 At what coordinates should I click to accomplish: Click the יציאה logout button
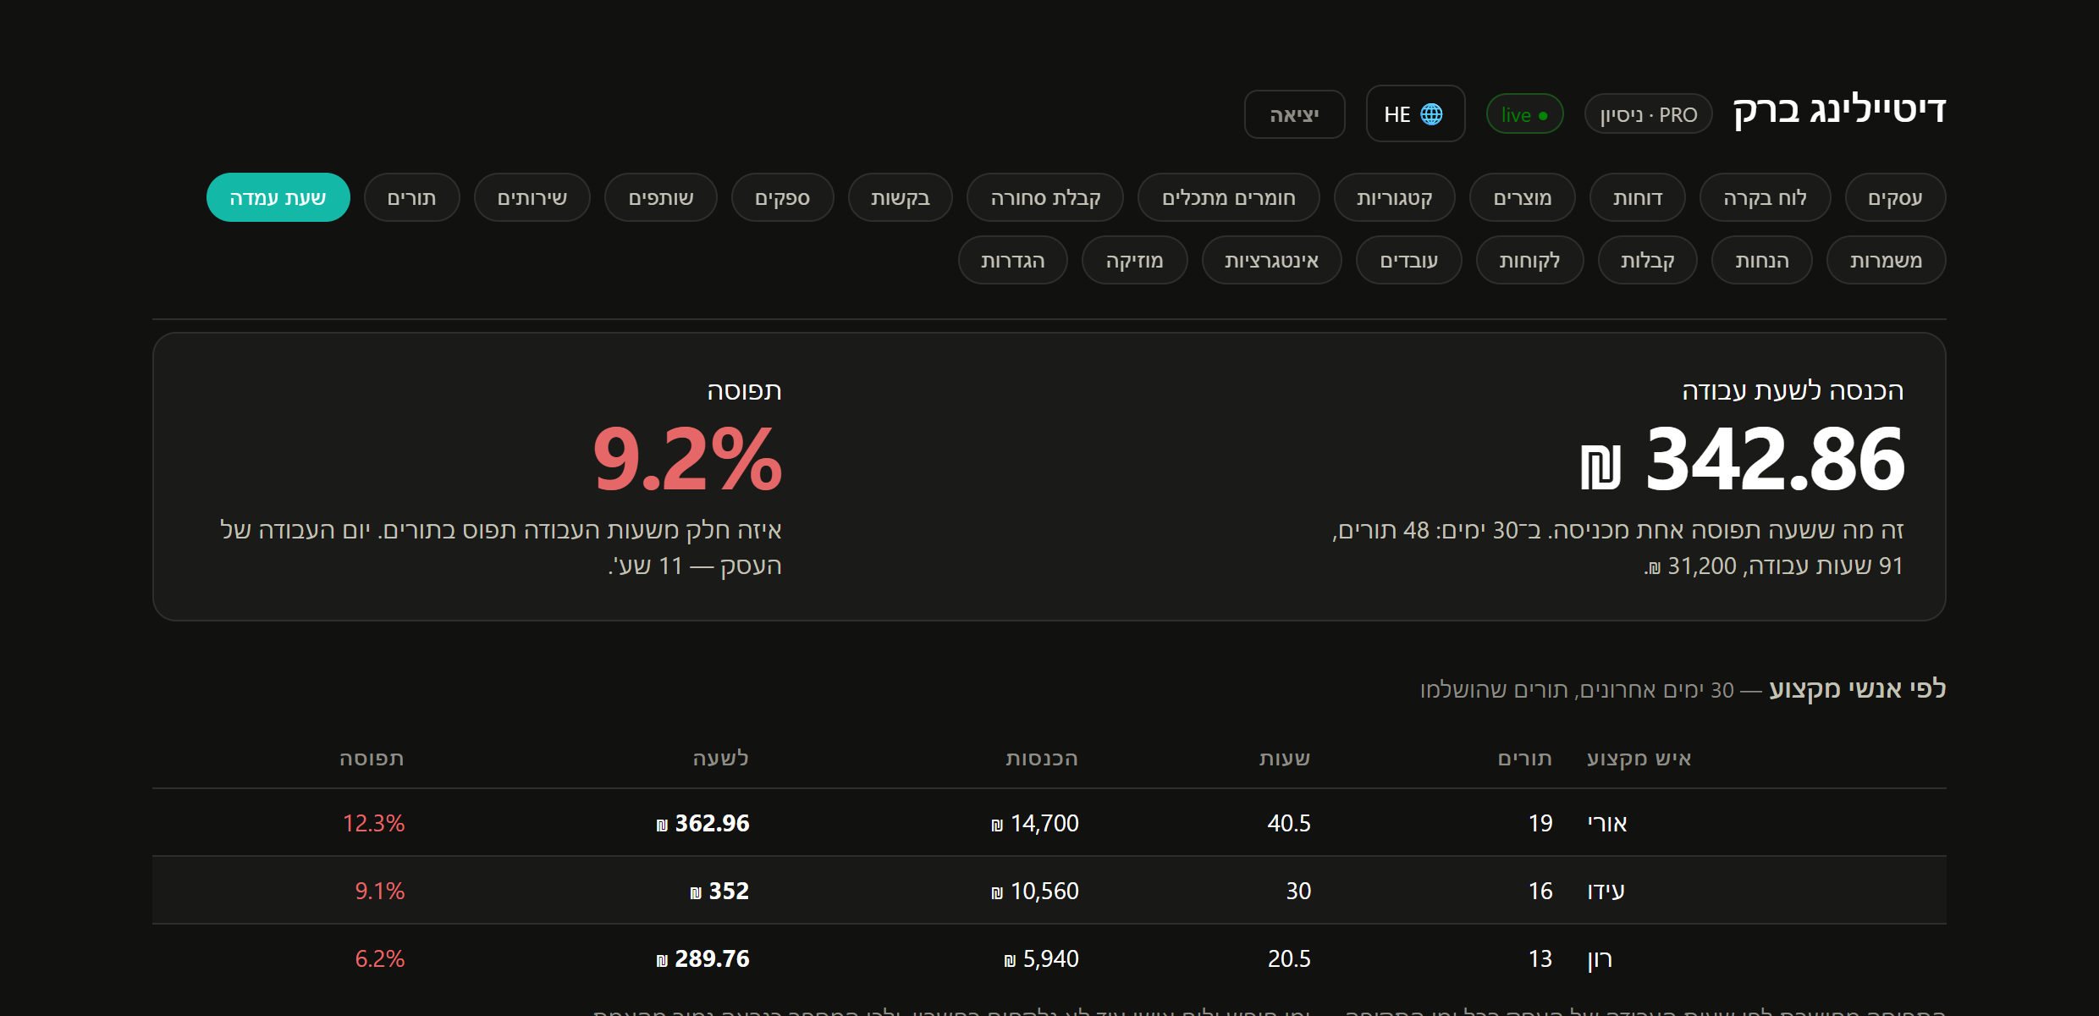tap(1294, 114)
